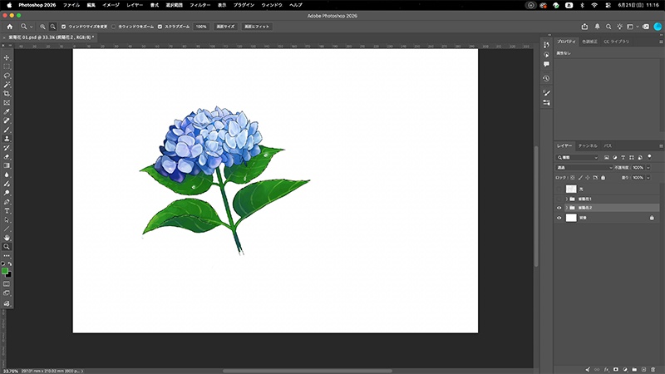The image size is (665, 374).
Task: Open the Discover lightbulb icon
Action: point(619,27)
